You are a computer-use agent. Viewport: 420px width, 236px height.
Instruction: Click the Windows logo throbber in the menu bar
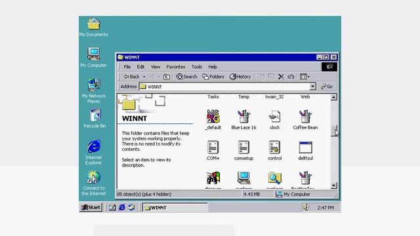(329, 67)
